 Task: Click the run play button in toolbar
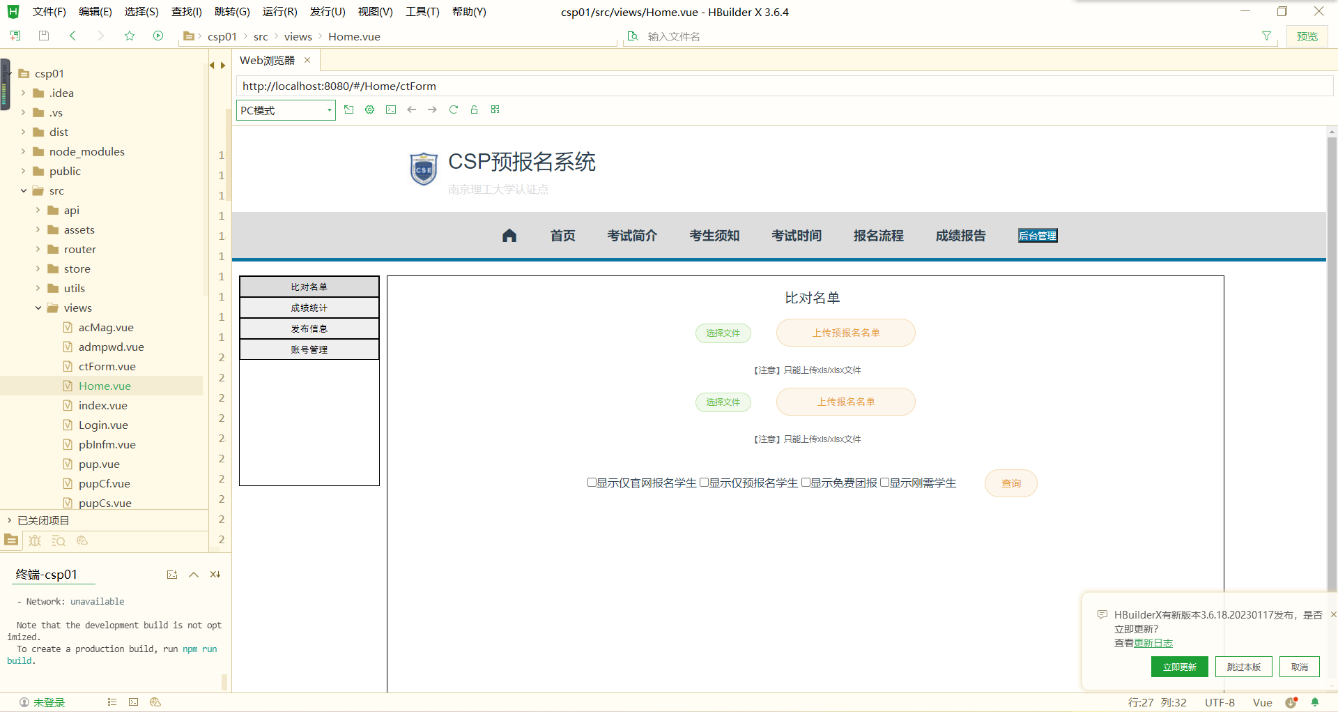(158, 36)
